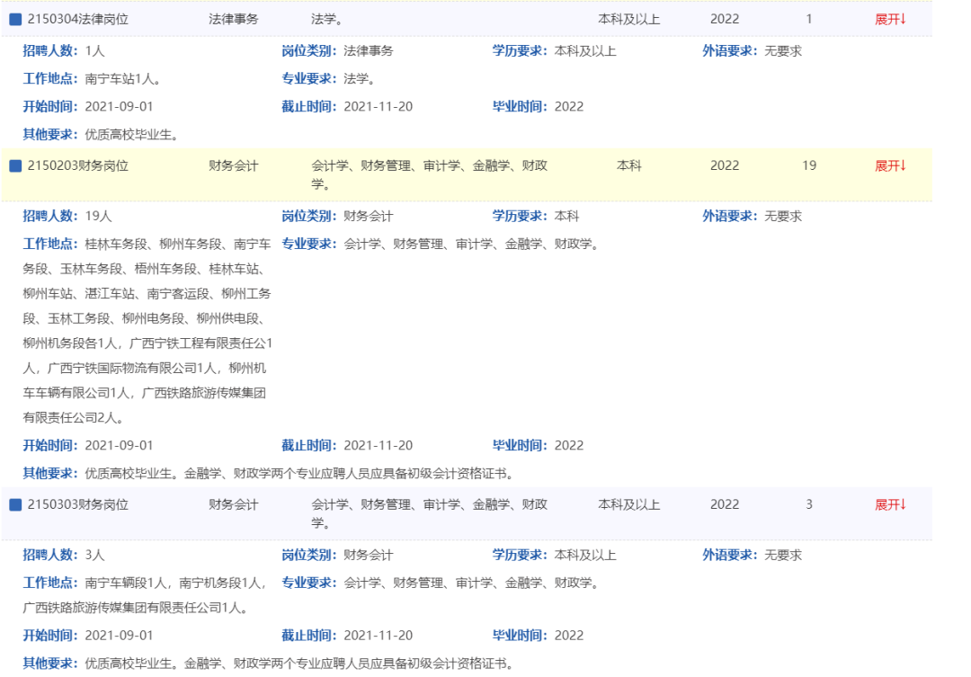Click the blue square icon beside 2150203财务岗位
Screen dimensions: 971x677
[15, 165]
